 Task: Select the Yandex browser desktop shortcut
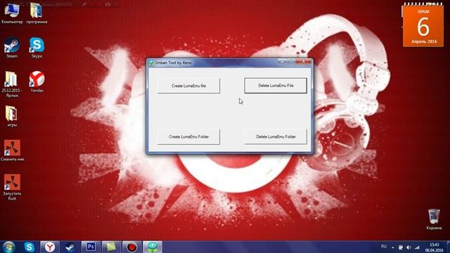tap(37, 82)
